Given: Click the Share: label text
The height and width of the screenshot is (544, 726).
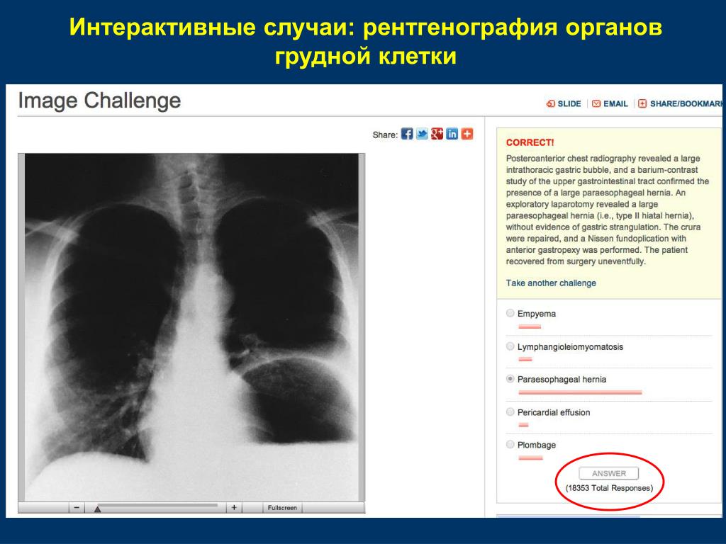Looking at the screenshot, I should [385, 135].
